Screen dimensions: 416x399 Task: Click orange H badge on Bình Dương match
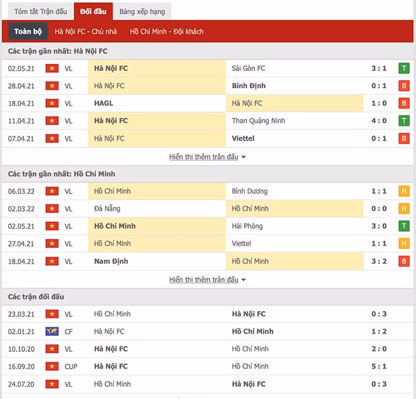click(404, 191)
